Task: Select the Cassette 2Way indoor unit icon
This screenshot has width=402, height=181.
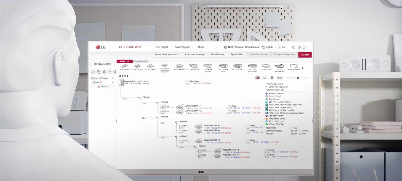Action: pyautogui.click(x=137, y=66)
